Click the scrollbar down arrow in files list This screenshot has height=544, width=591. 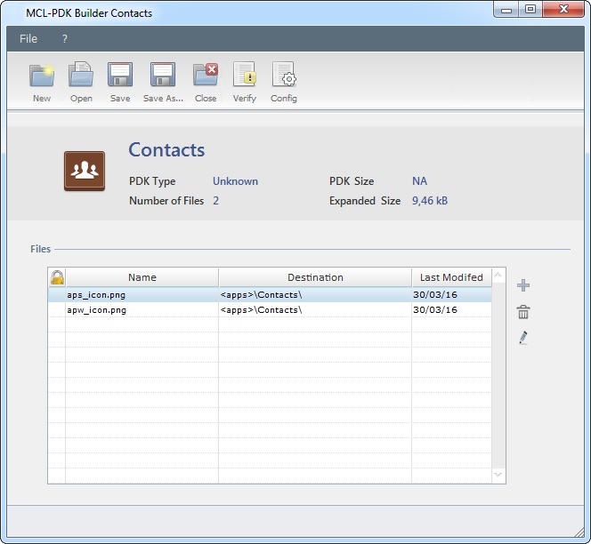click(x=498, y=476)
